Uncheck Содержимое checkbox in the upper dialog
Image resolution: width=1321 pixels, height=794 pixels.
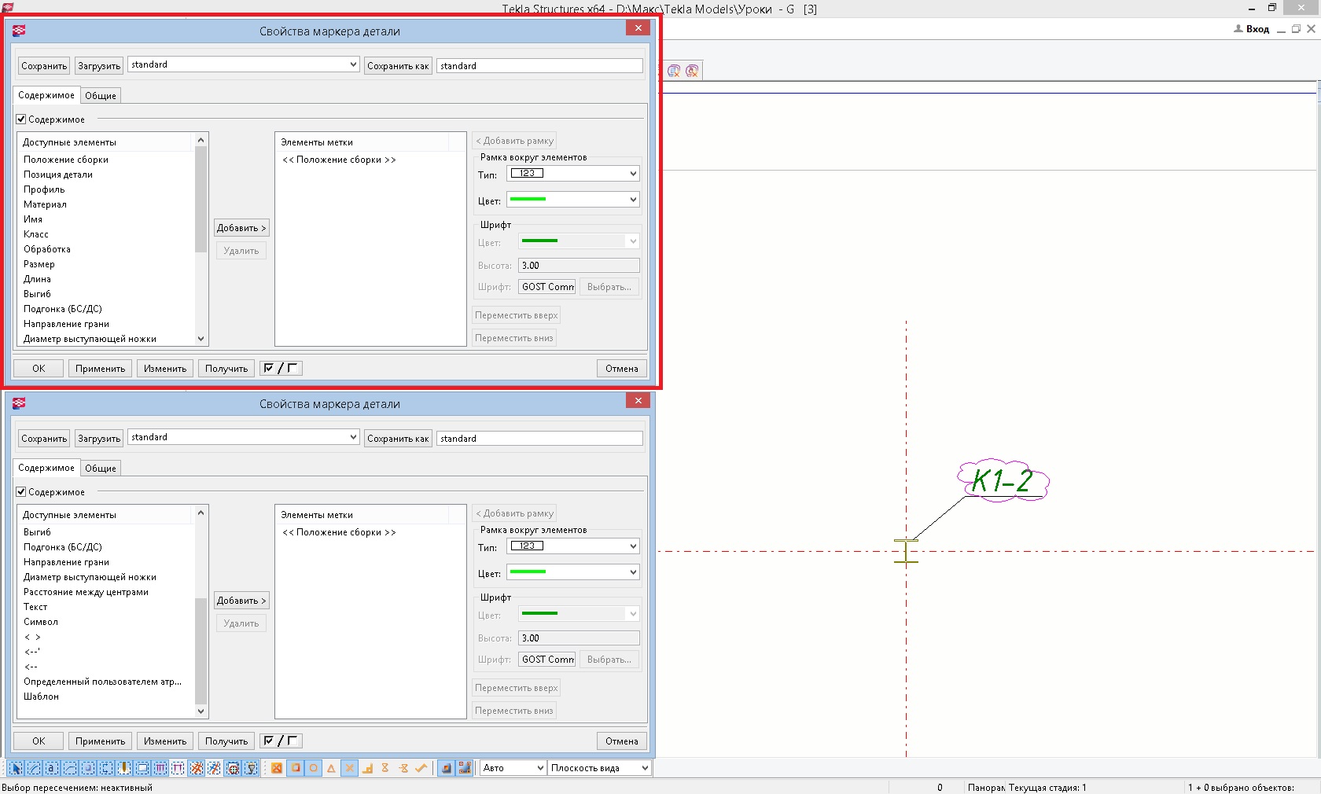21,119
